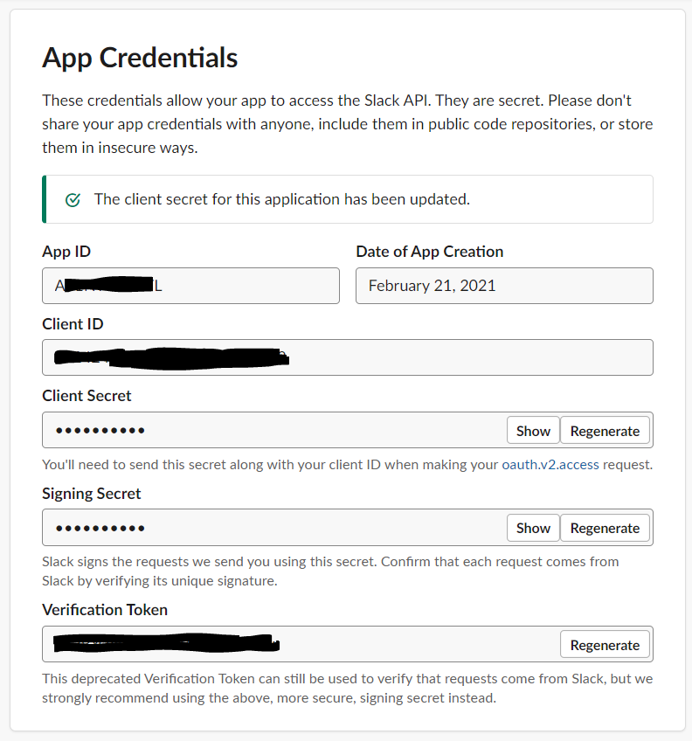Click the App Credentials heading
Screen dimensions: 692x741
click(140, 59)
